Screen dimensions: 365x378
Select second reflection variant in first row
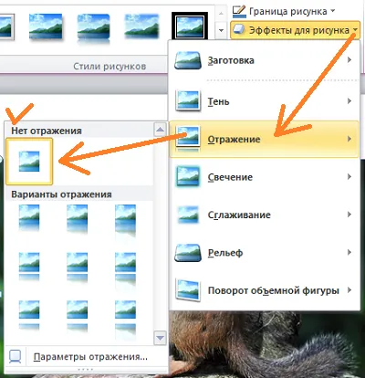pyautogui.click(x=78, y=219)
